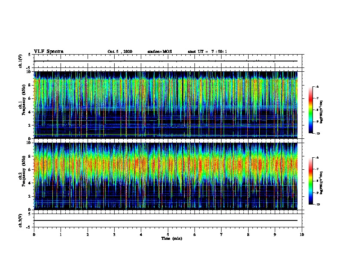Screen dimensions: 340x263
Task: Click inside the ch.1 spectrogram panel
Action: (166, 105)
